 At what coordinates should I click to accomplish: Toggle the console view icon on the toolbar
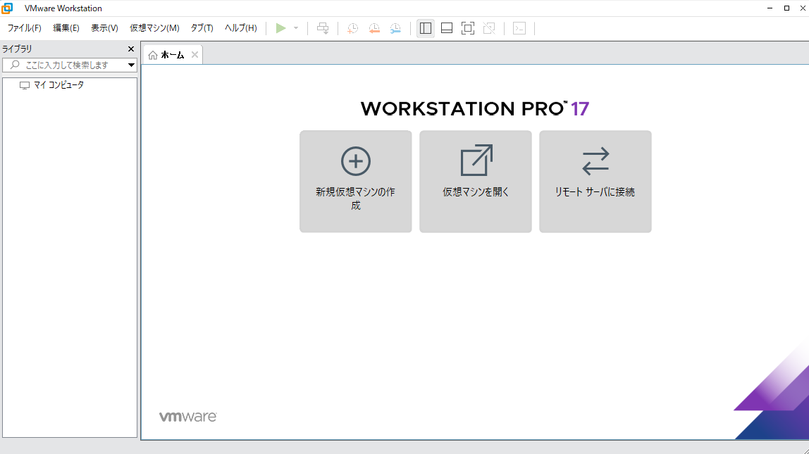click(518, 28)
